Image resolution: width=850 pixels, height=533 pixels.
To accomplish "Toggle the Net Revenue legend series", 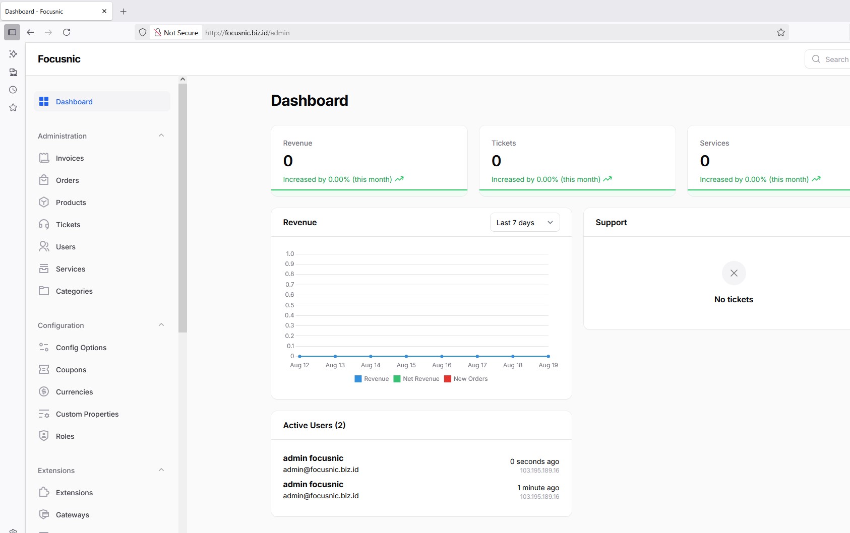I will tap(416, 379).
